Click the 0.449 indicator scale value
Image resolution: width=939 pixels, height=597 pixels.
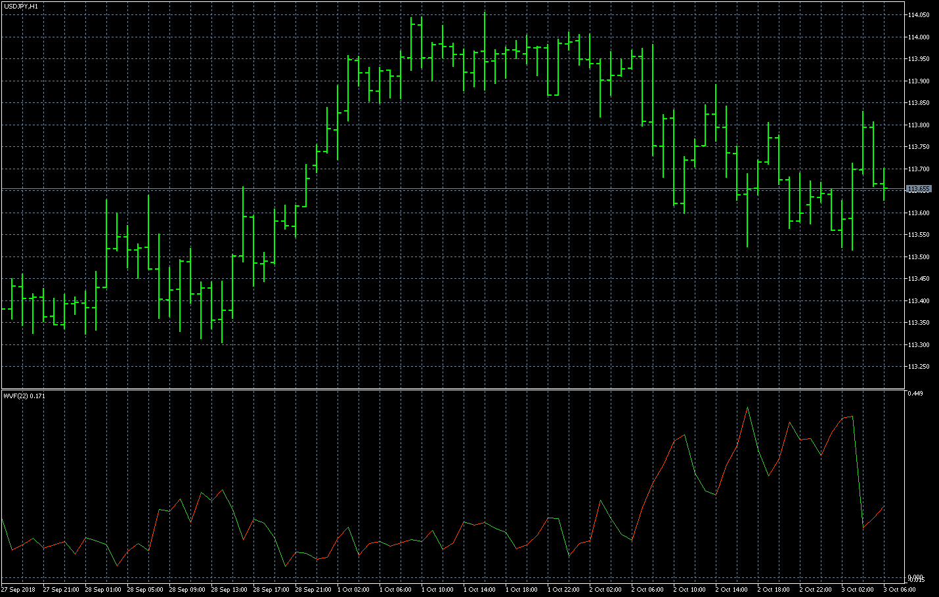pos(915,394)
